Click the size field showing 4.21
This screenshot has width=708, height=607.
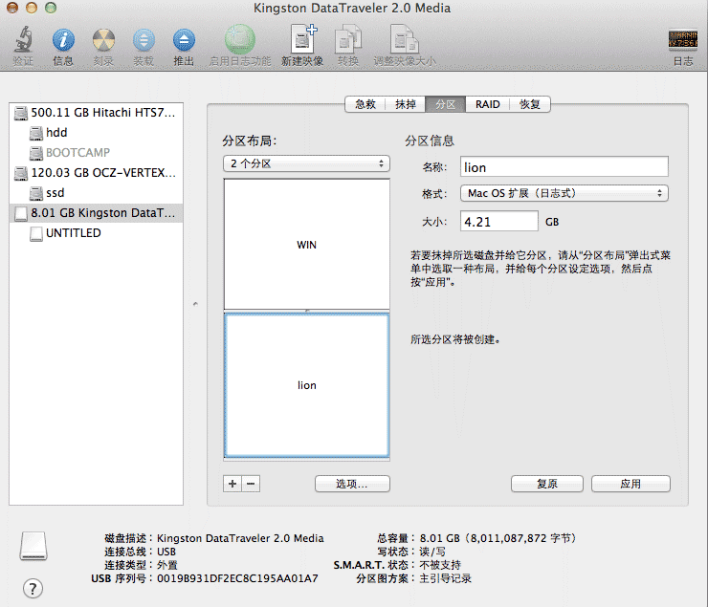coord(498,221)
